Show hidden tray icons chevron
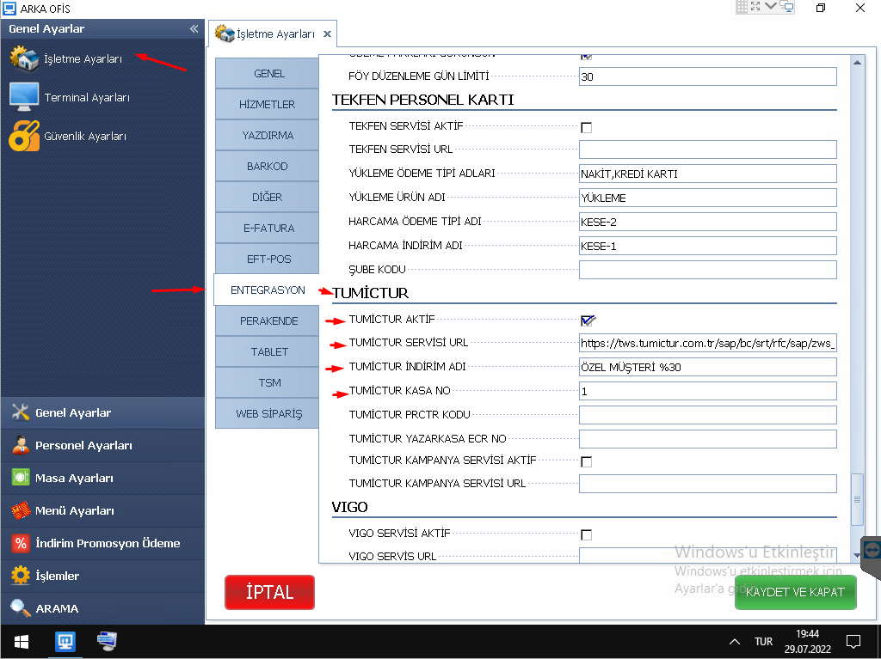Image resolution: width=881 pixels, height=659 pixels. [735, 642]
